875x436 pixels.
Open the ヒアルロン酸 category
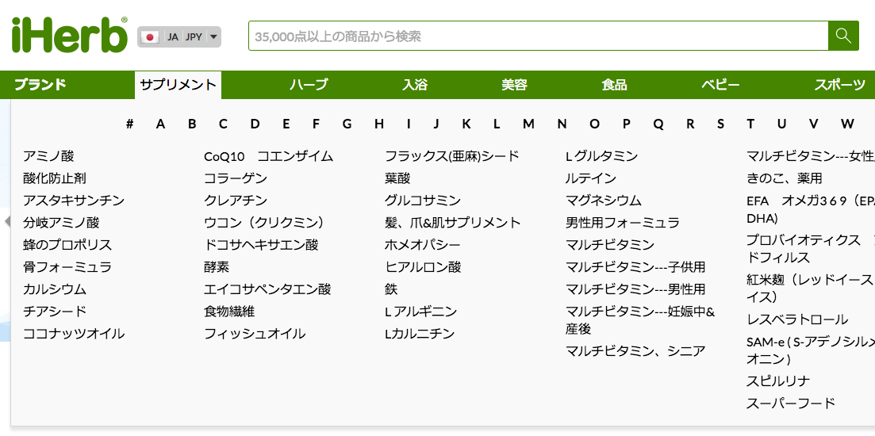(x=423, y=267)
